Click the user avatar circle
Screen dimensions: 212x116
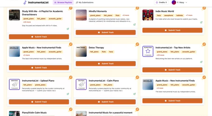coord(174,2)
